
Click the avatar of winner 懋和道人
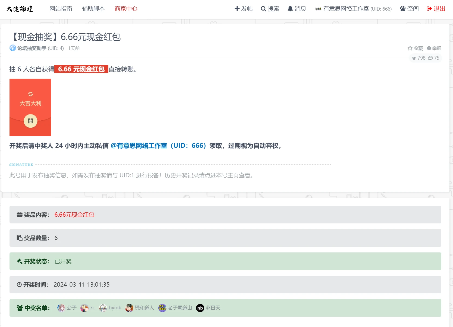click(129, 308)
